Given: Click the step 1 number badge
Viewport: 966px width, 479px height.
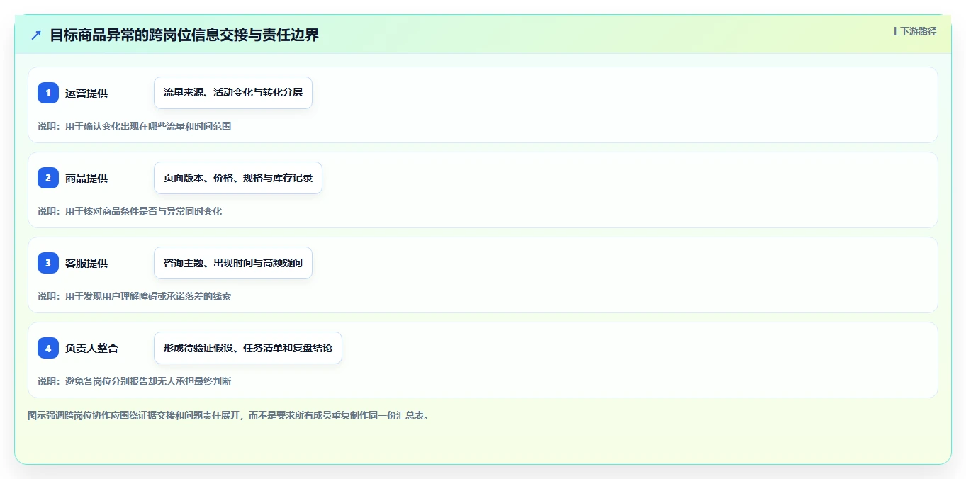Looking at the screenshot, I should pyautogui.click(x=48, y=93).
